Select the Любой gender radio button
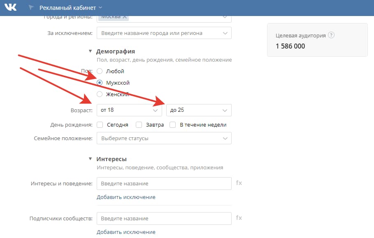This screenshot has height=238, width=374. coord(99,71)
